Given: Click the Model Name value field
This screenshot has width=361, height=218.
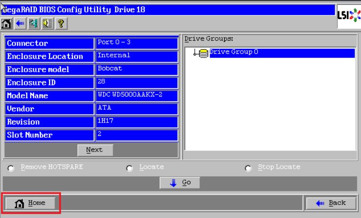Looking at the screenshot, I should pyautogui.click(x=136, y=95).
